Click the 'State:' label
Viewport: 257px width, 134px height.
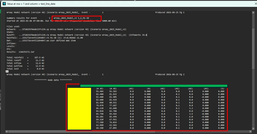(10, 32)
